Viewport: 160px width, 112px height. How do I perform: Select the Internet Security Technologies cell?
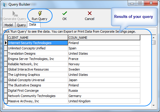[38, 43]
